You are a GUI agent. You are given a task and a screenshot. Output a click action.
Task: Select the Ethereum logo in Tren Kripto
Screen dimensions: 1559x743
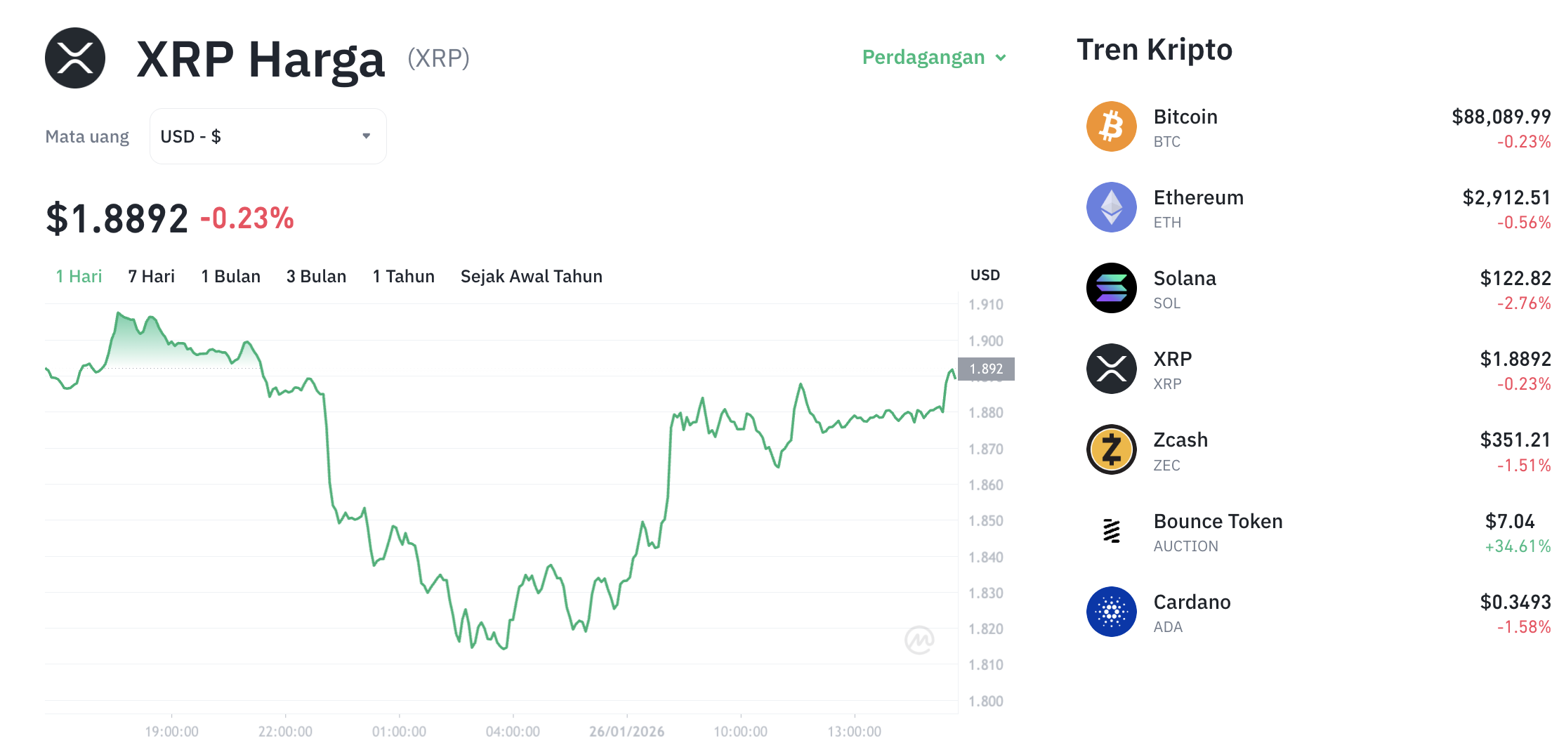pos(1112,207)
